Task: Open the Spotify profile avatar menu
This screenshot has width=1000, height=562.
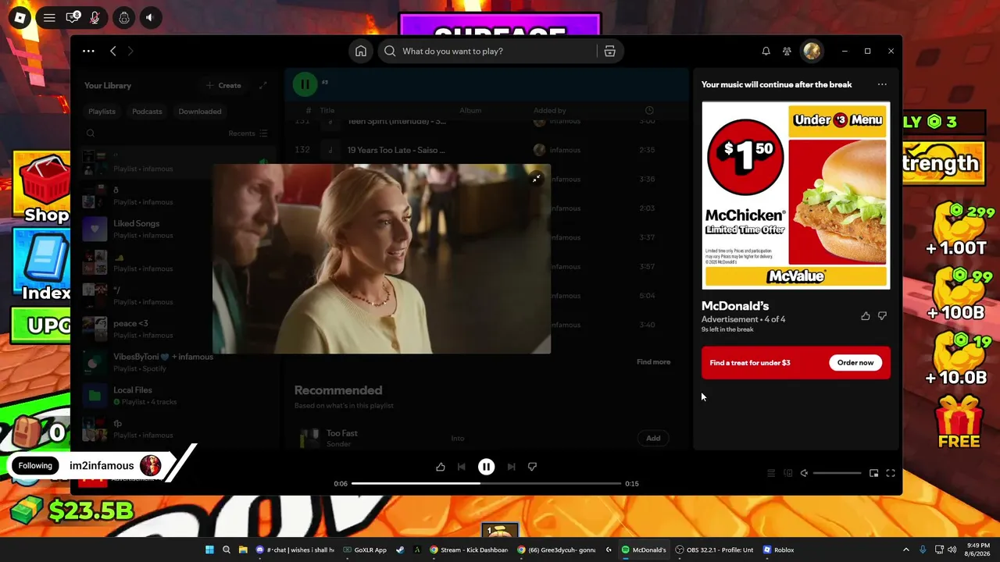Action: point(812,51)
